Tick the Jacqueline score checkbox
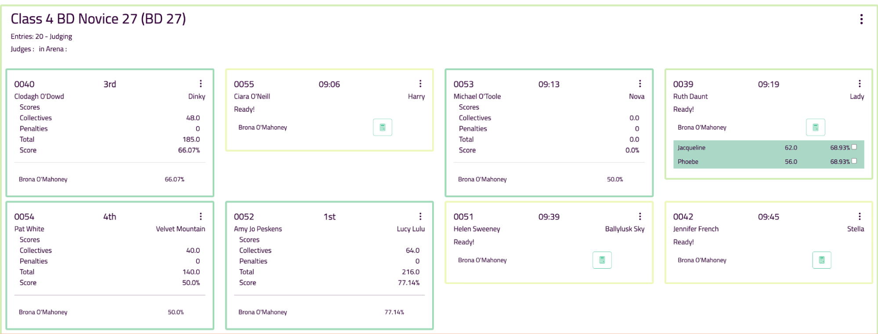The height and width of the screenshot is (334, 878). click(x=854, y=147)
